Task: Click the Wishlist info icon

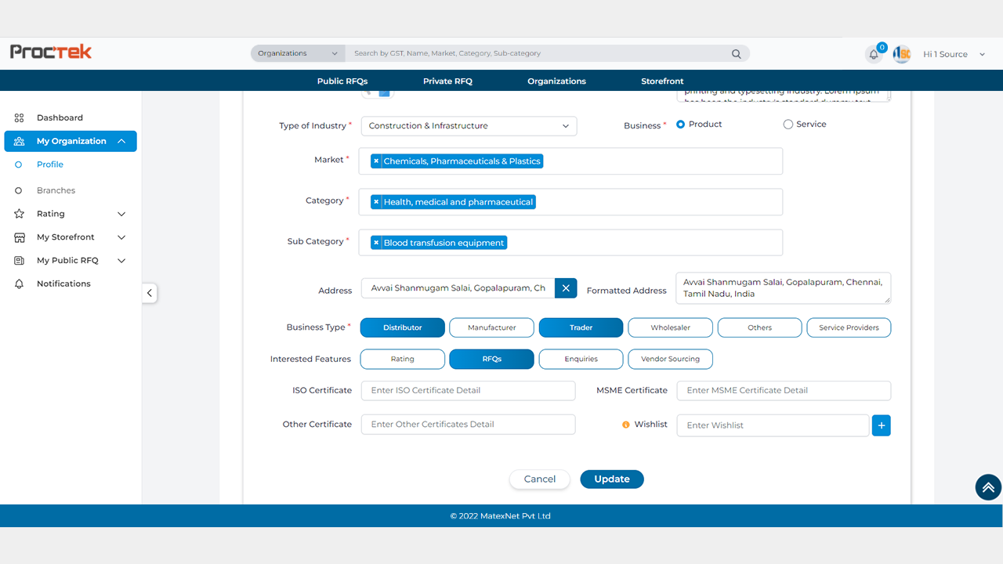Action: pos(625,425)
